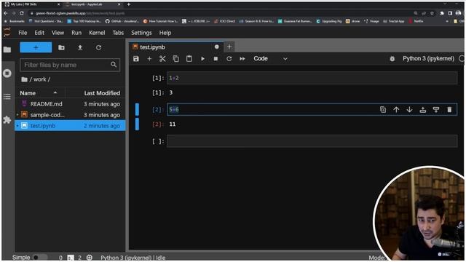Open the work folder breadcrumb

tap(40, 79)
